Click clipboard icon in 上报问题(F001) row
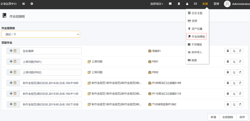 click(15, 62)
